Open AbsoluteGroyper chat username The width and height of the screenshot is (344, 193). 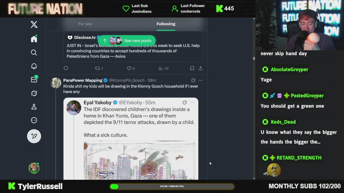click(x=289, y=69)
